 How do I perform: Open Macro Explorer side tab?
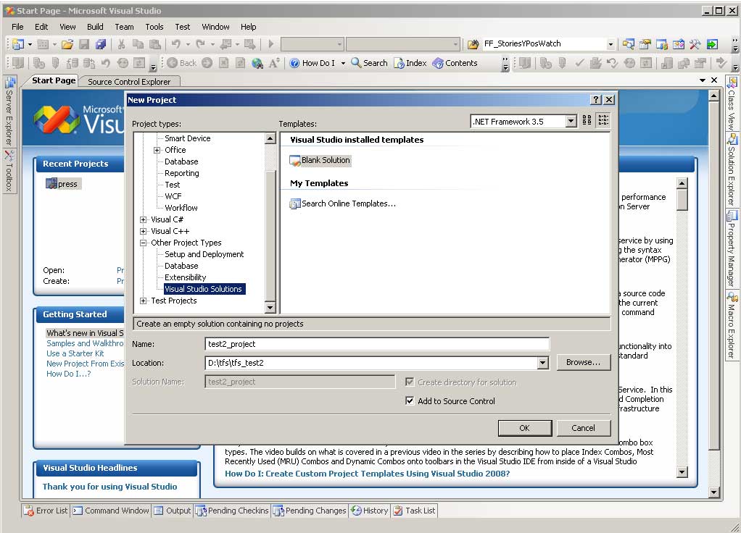(x=732, y=325)
